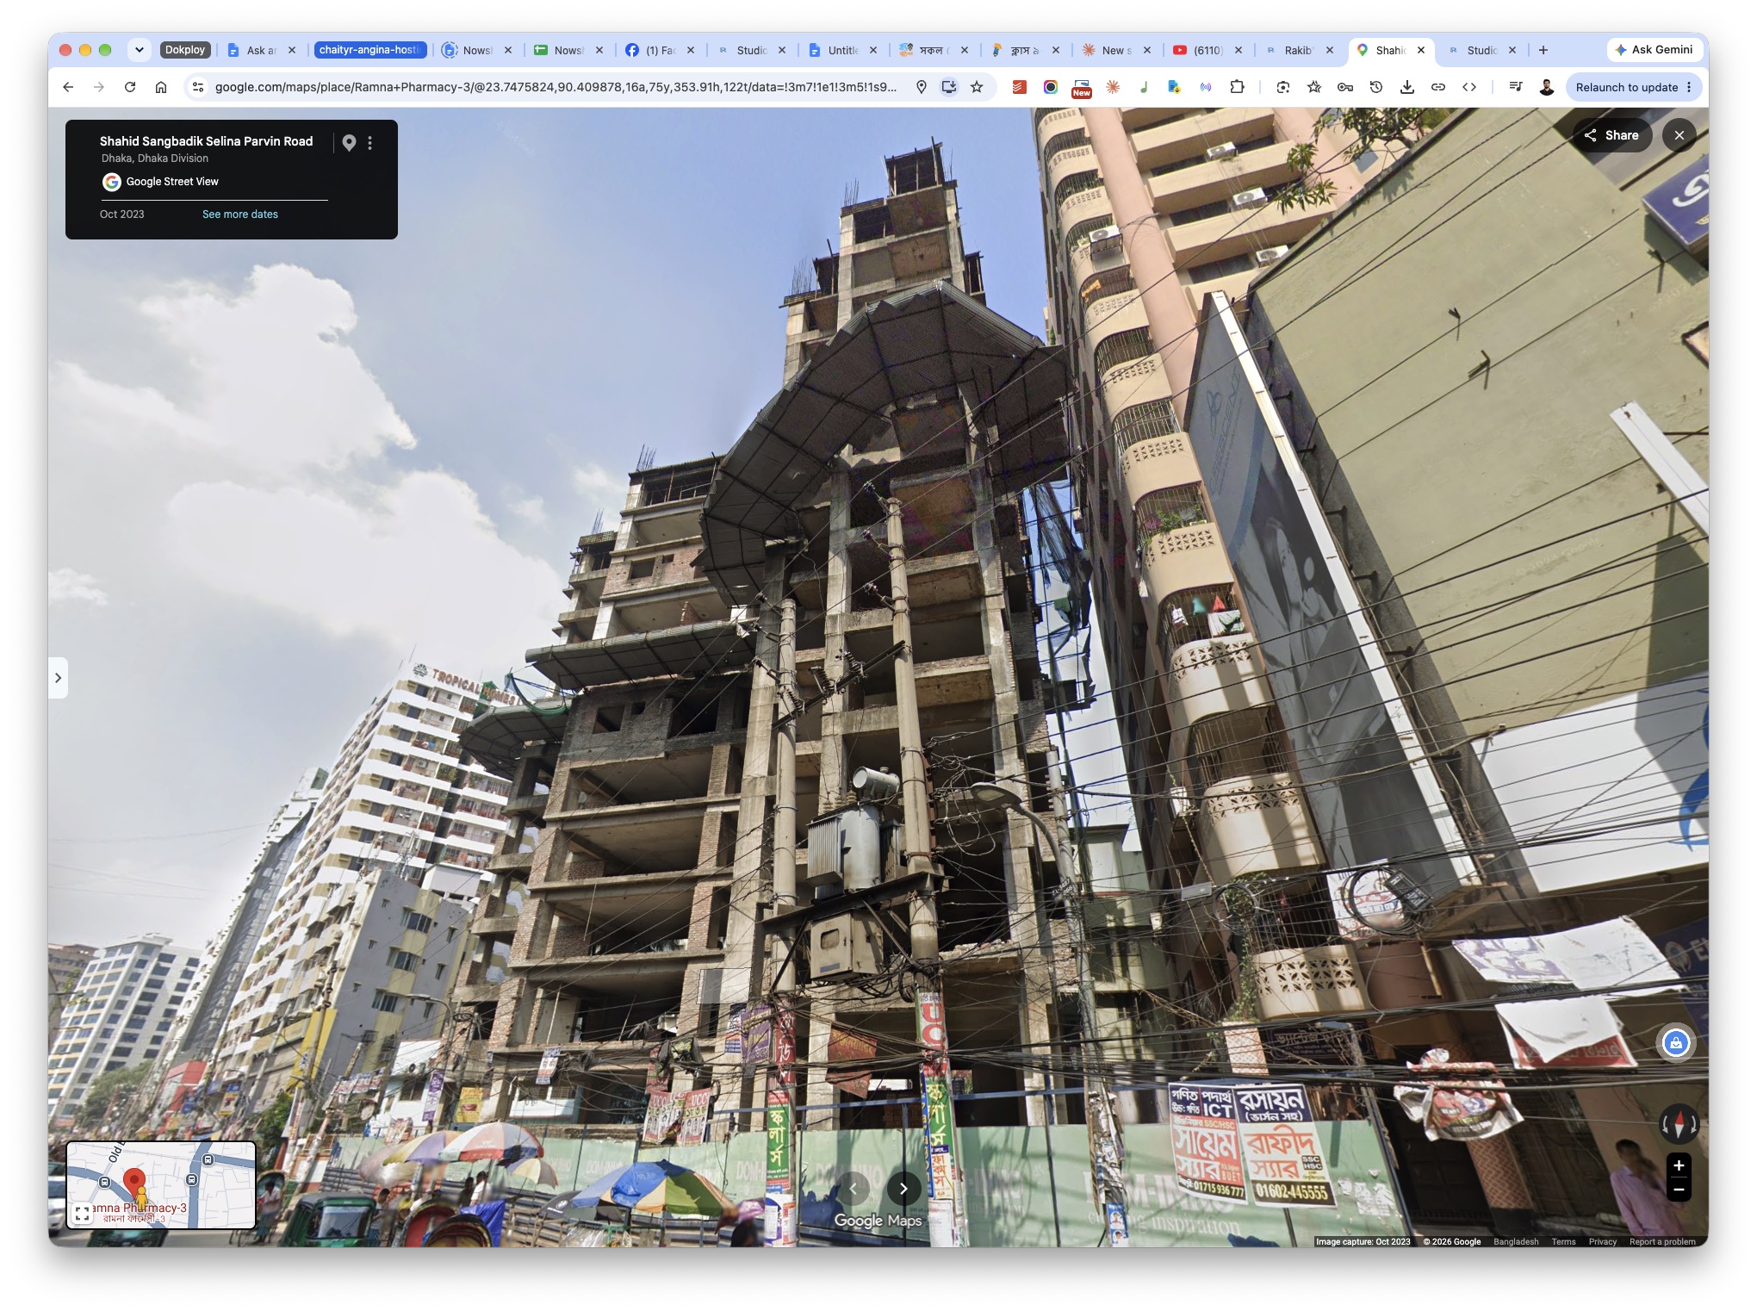Go back to the previous page
The image size is (1757, 1311).
coord(68,87)
